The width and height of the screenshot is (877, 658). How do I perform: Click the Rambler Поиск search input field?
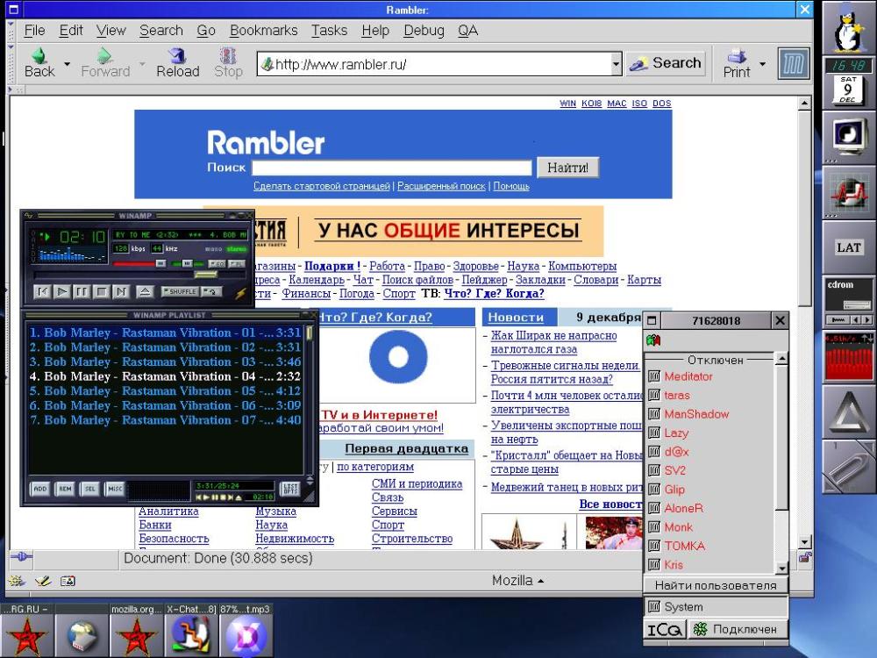391,168
